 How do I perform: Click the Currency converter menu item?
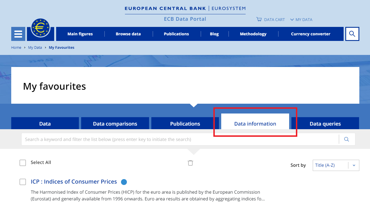[x=310, y=34]
